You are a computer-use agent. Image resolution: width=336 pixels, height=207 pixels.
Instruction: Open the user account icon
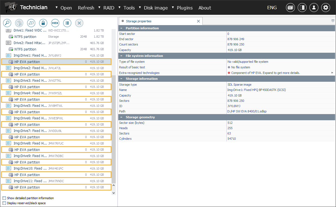[314, 8]
